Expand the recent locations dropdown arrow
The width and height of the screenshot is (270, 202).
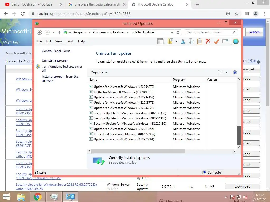coord(53,32)
